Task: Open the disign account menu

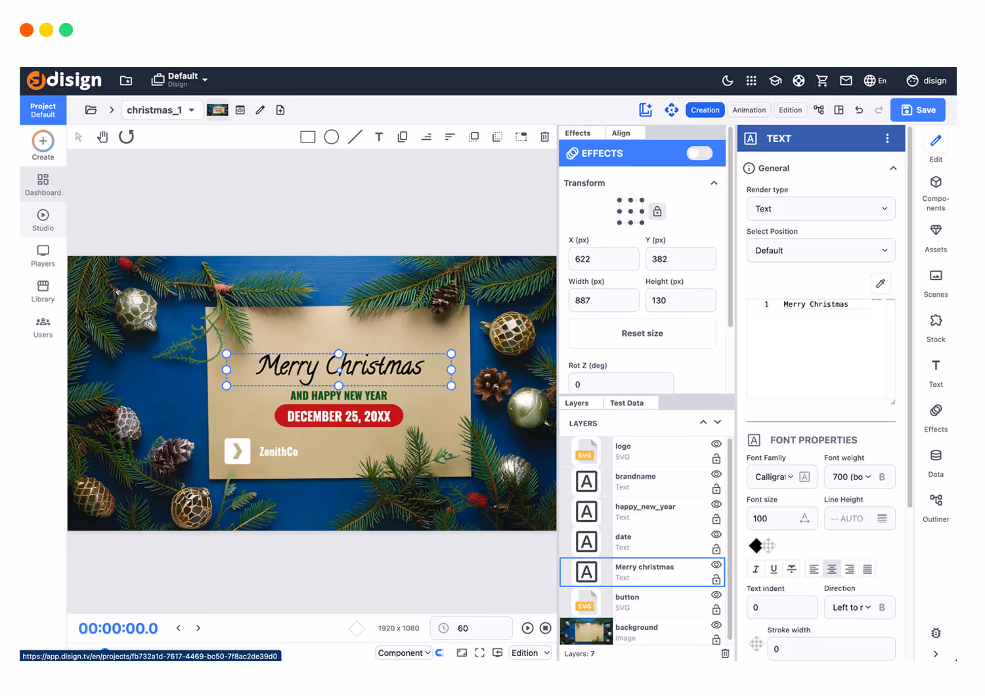Action: click(x=927, y=81)
